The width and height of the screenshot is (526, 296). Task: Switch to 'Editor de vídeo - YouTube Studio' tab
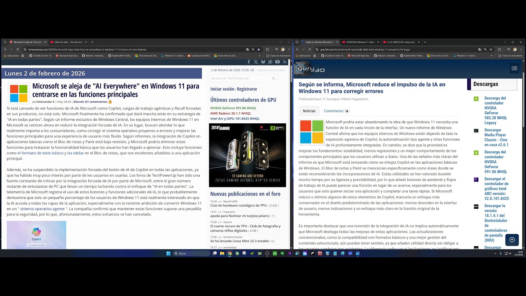[x=68, y=42]
